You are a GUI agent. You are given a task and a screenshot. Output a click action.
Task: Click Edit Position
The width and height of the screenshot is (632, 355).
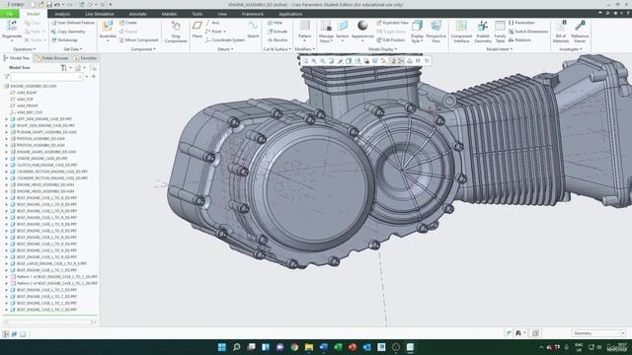coord(391,40)
